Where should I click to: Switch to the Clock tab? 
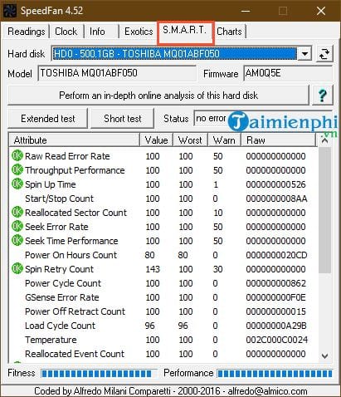click(x=66, y=32)
